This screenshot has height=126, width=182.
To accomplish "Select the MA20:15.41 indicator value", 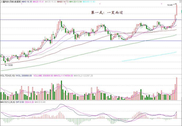I will click(38, 2).
